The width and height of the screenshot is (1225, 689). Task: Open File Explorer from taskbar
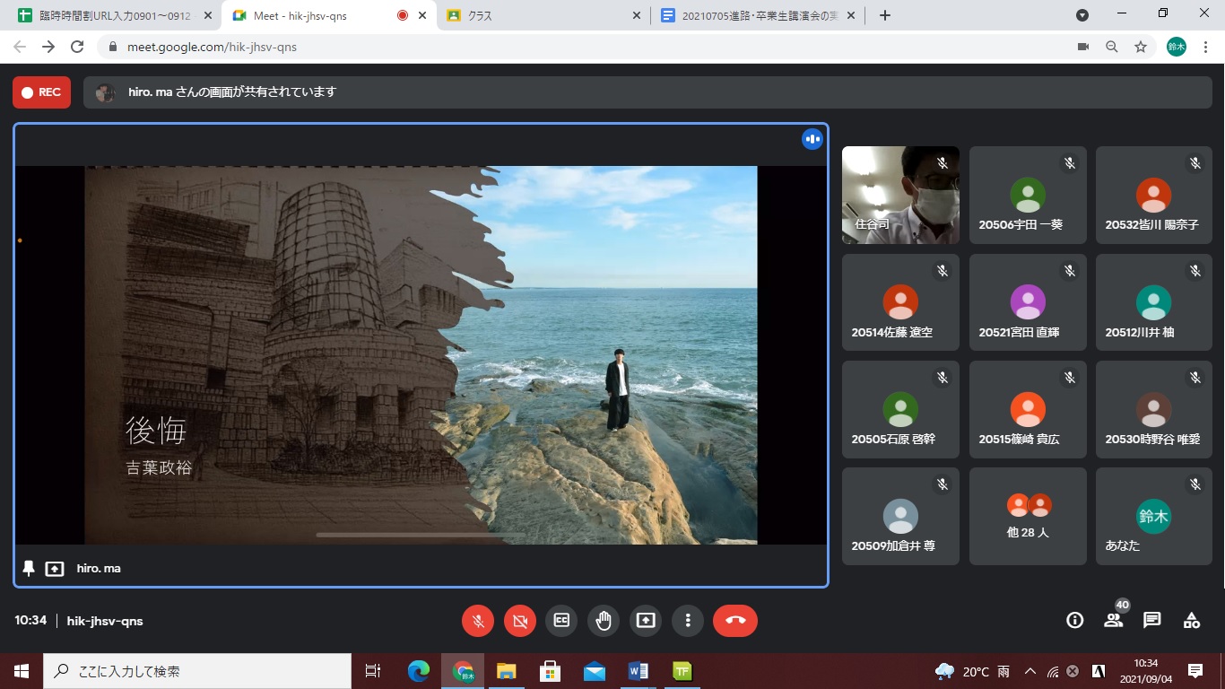507,671
